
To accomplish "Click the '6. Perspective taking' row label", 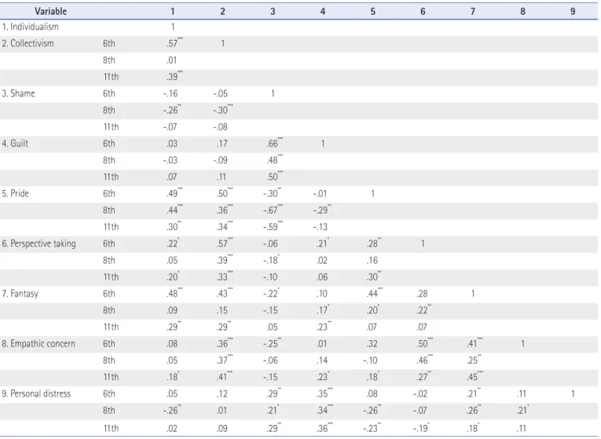I will point(38,243).
